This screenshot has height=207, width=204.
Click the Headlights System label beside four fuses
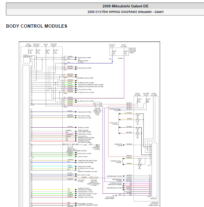pyautogui.click(x=114, y=124)
